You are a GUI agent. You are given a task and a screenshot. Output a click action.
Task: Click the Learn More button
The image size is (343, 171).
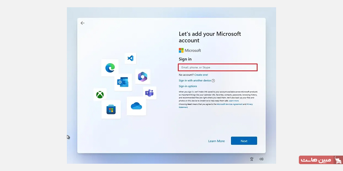click(217, 141)
